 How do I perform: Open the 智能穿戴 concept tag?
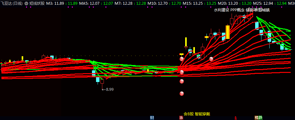pyautogui.click(x=202, y=114)
